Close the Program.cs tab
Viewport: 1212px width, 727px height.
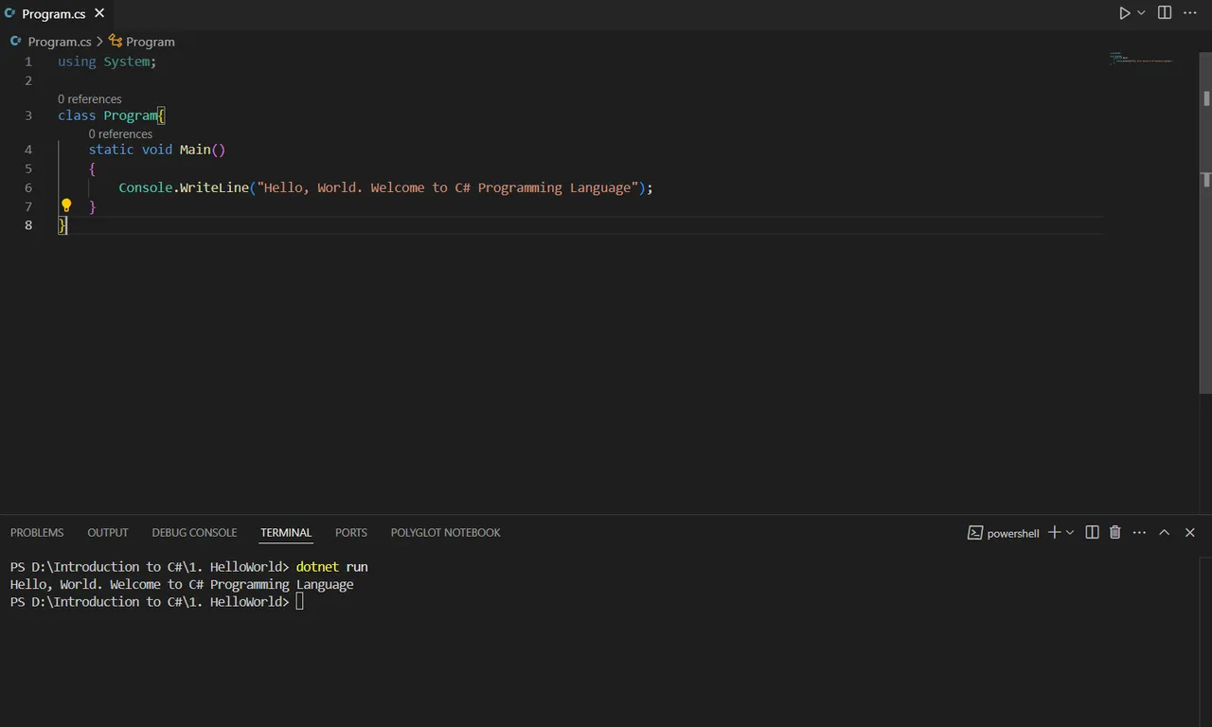click(x=99, y=13)
